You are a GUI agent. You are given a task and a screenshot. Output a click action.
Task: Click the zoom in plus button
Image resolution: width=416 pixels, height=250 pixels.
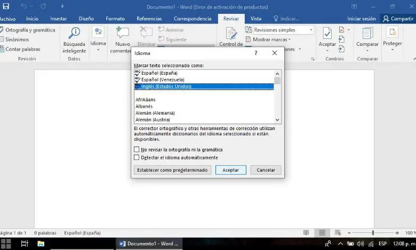tap(397, 233)
